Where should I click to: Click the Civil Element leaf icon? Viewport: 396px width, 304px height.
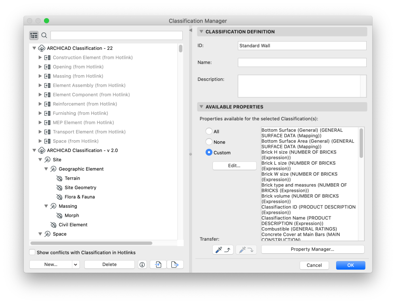53,225
